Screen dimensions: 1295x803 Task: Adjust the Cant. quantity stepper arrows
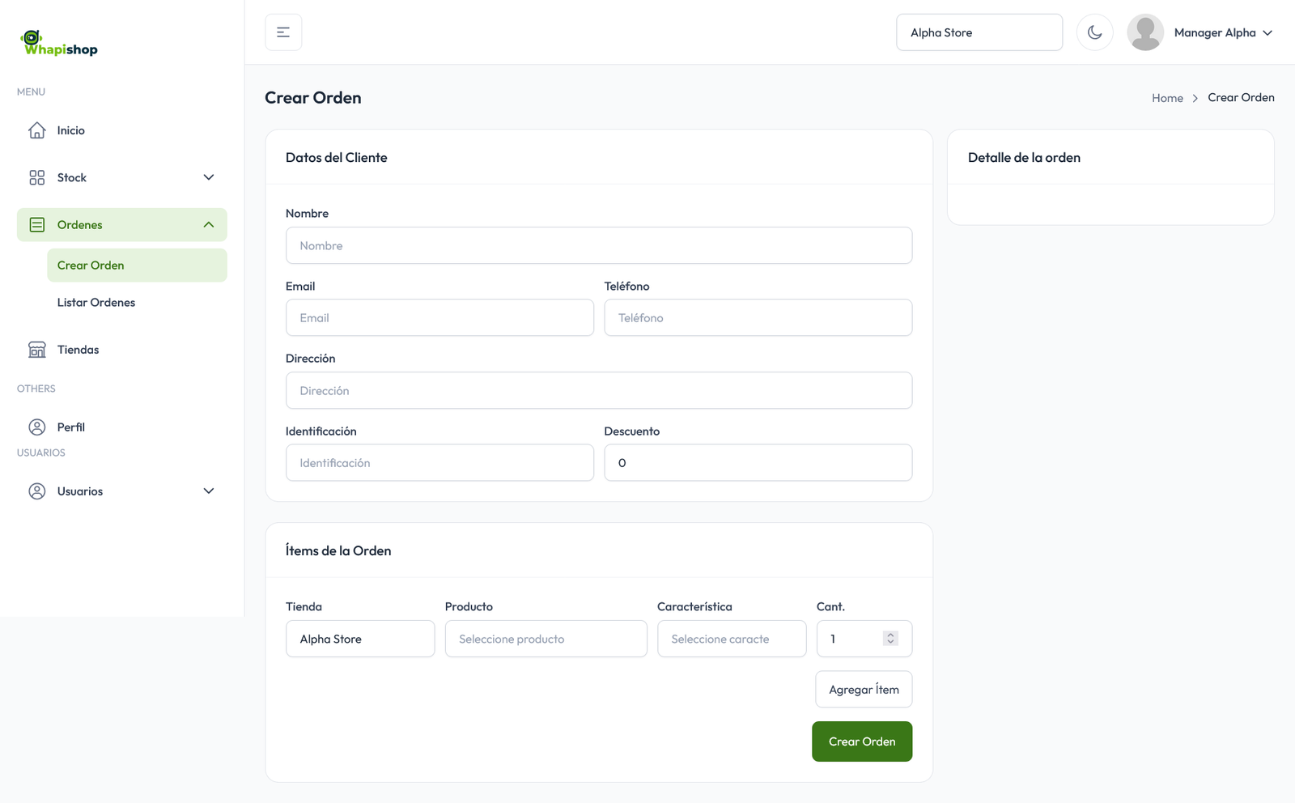click(890, 639)
